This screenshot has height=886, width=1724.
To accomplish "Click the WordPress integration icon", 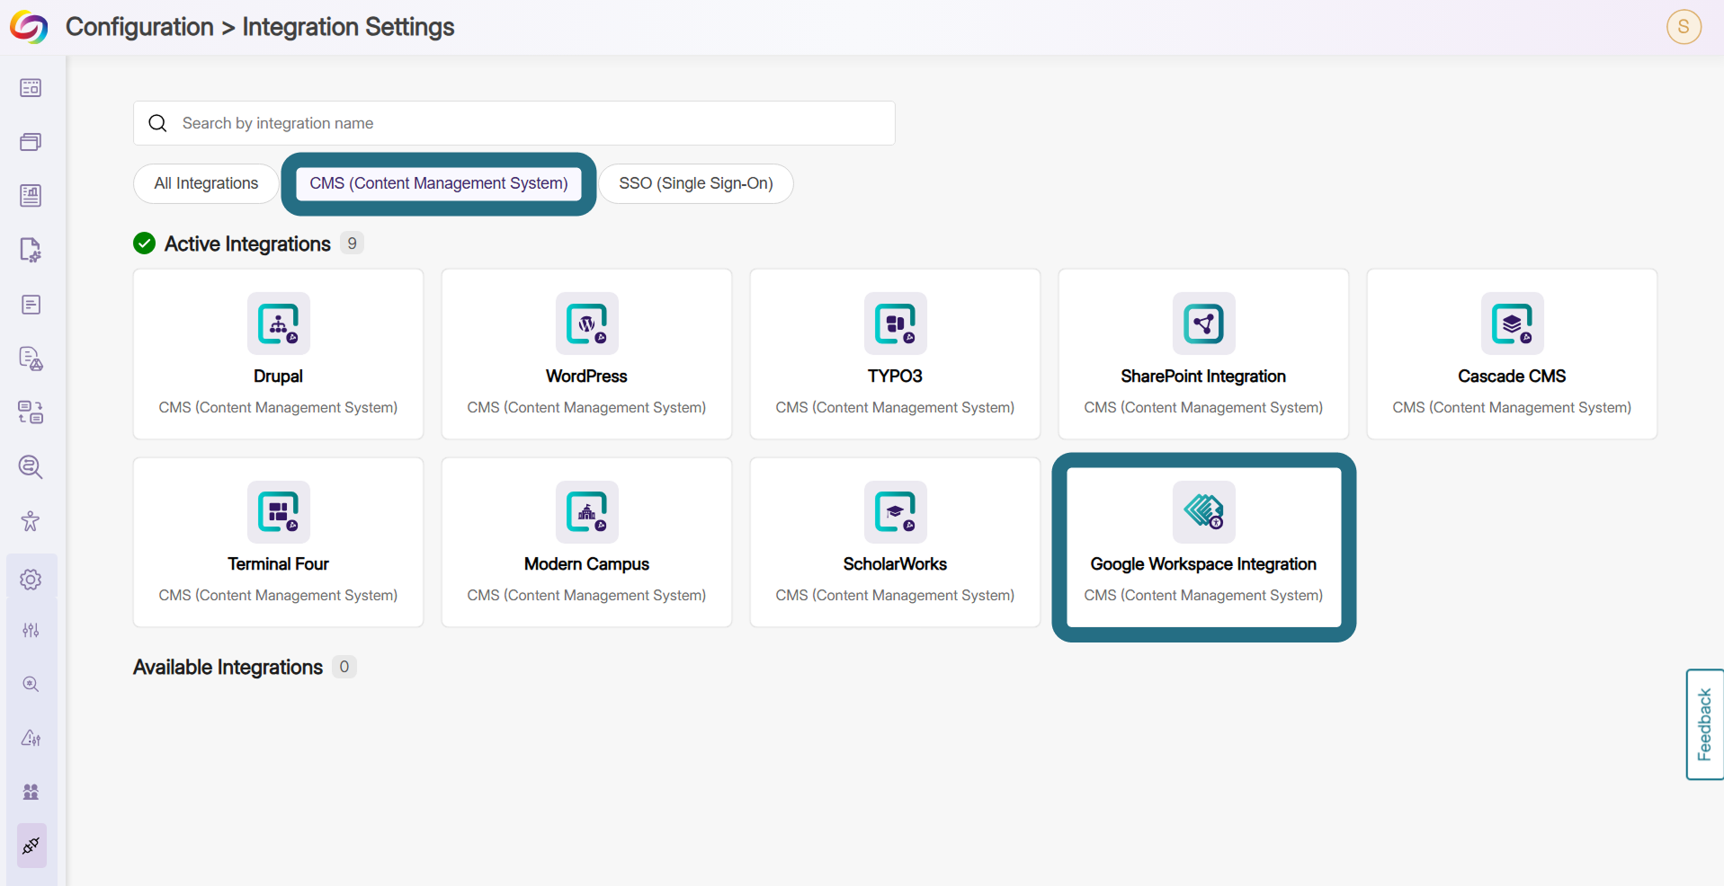I will coord(587,323).
